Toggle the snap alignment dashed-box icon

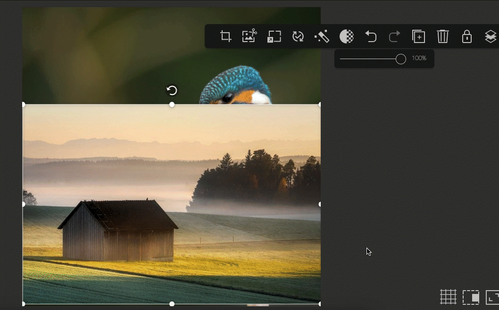click(471, 297)
